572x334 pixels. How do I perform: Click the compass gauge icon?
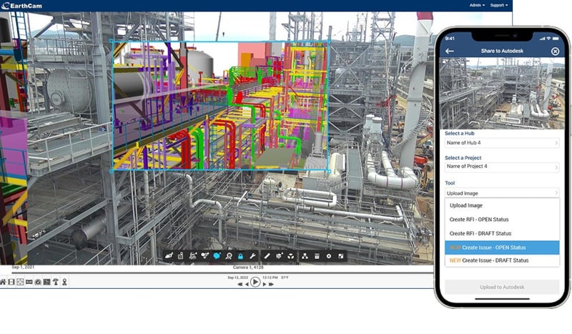click(x=38, y=282)
